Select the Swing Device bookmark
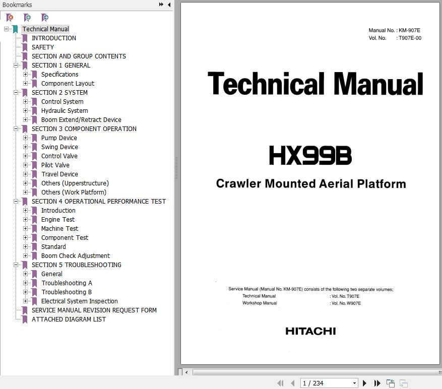 (59, 147)
